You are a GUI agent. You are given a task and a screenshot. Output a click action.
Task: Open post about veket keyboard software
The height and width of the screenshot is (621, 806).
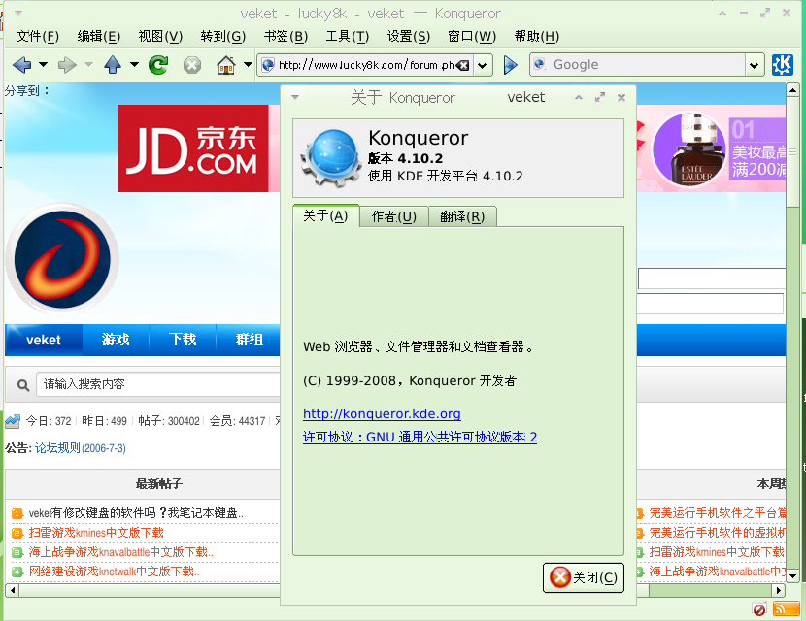(136, 513)
